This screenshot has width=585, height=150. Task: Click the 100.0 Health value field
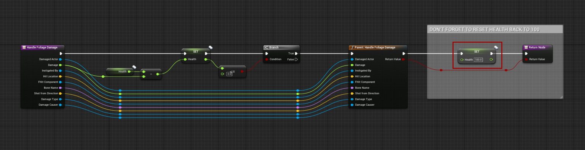[478, 59]
